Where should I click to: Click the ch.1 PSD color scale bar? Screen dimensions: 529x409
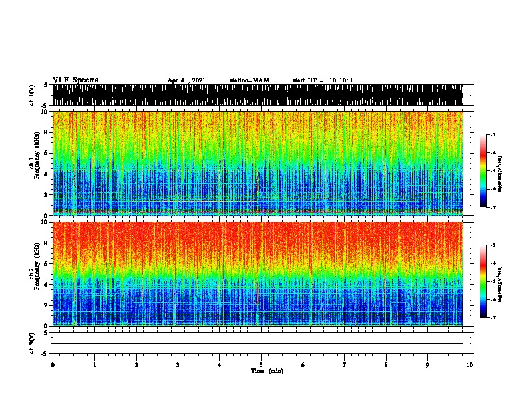[484, 171]
